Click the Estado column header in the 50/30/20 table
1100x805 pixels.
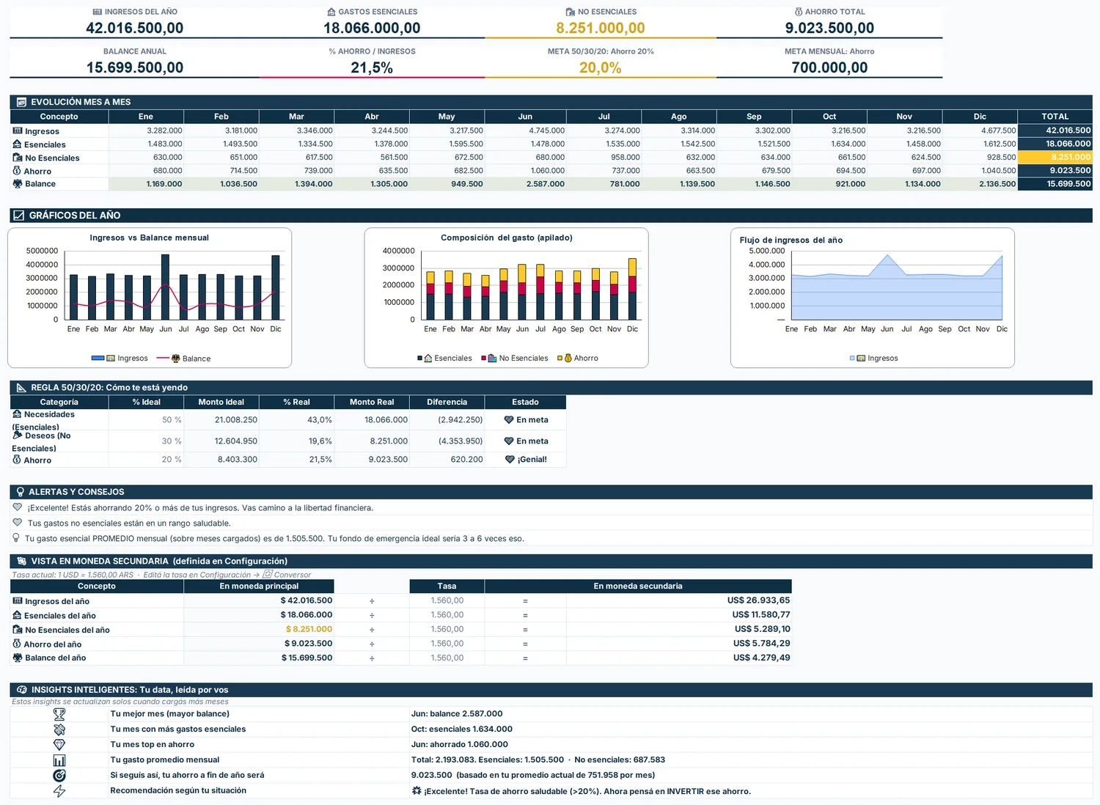(x=525, y=402)
